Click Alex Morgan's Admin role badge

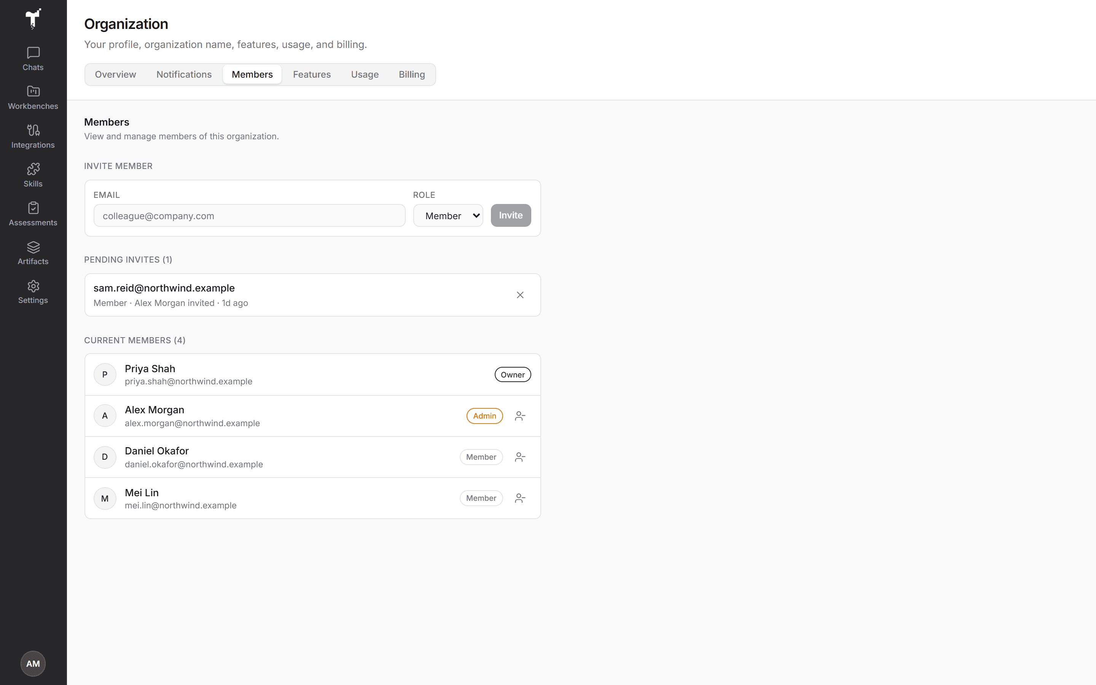(484, 416)
